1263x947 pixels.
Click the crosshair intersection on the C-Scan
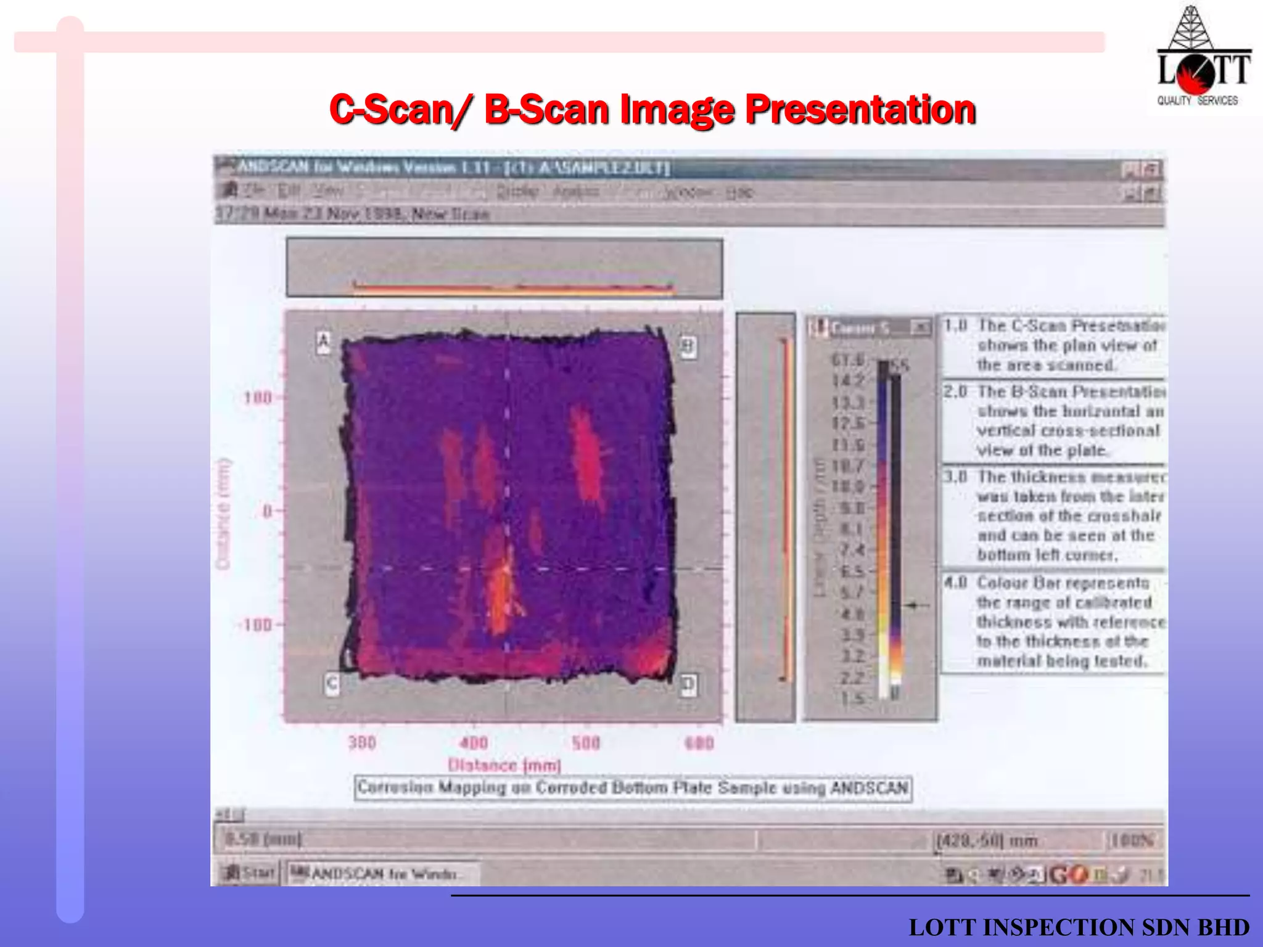pos(507,568)
